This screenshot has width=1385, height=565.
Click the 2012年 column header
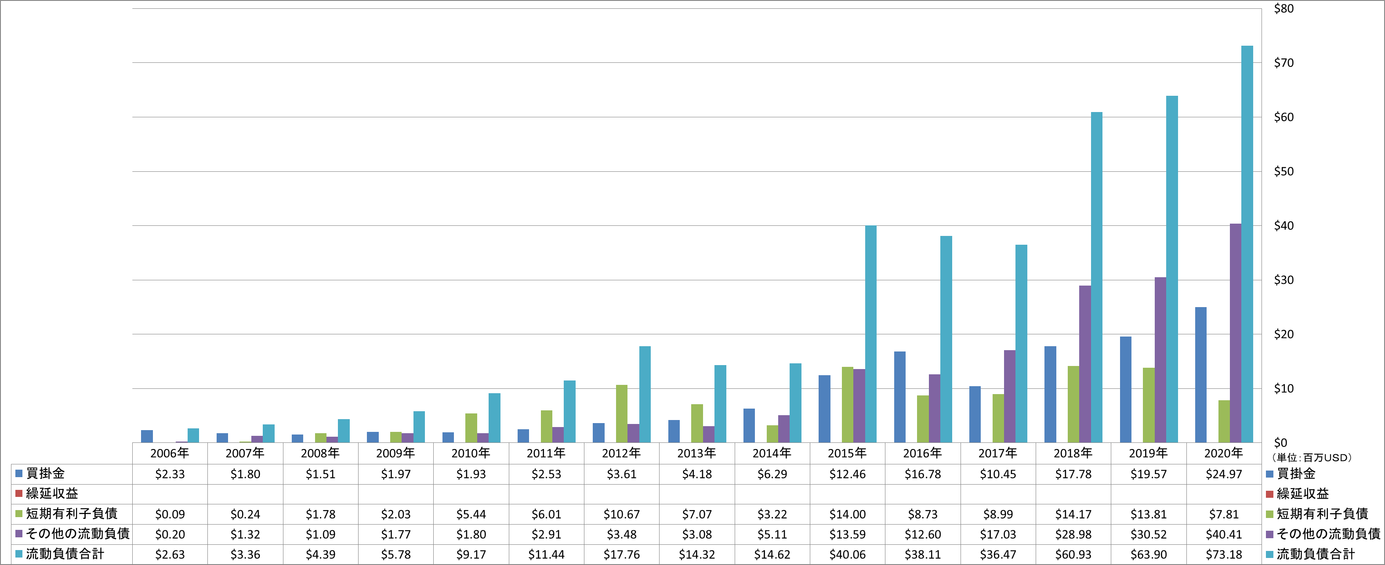coord(621,453)
